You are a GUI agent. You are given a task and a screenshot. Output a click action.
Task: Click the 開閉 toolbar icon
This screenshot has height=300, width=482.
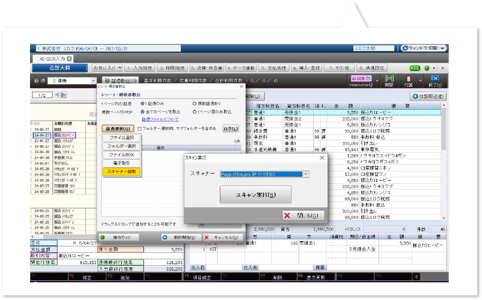coord(389,81)
